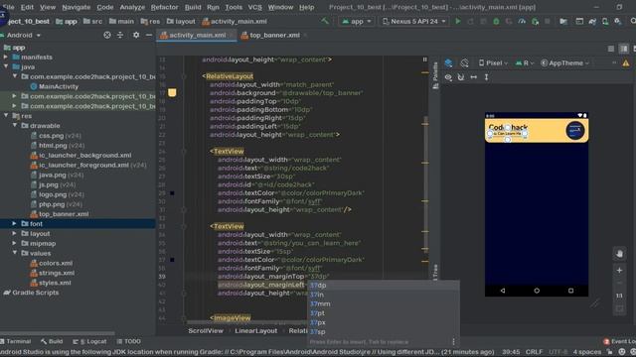Click the horizontal expand arrows icon
This screenshot has width=636, height=357.
click(473, 77)
